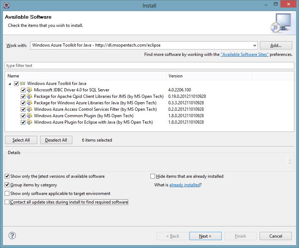The image size is (299, 248).
Task: Uncheck Microsoft JDBC Driver 4.0 checkbox
Action: click(23, 90)
